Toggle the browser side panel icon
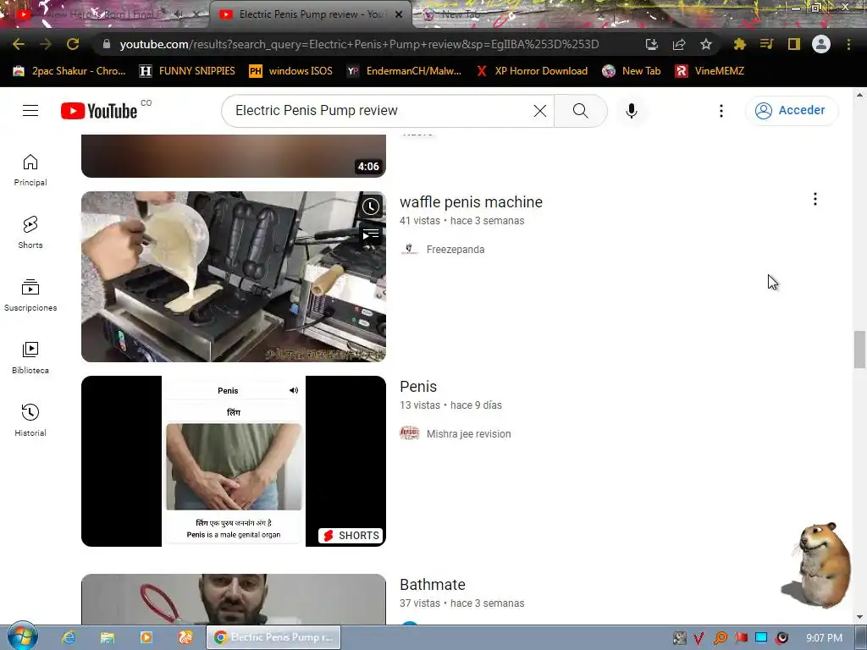 [x=794, y=44]
